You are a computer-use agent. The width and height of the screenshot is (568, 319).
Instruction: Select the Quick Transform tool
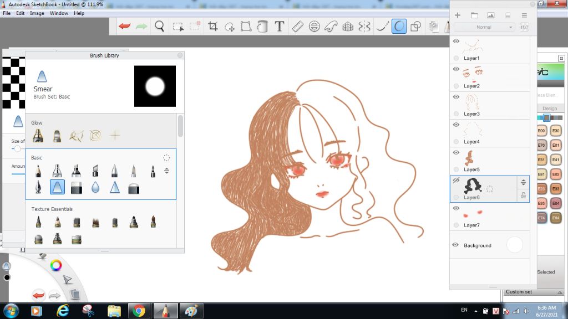[x=230, y=27]
